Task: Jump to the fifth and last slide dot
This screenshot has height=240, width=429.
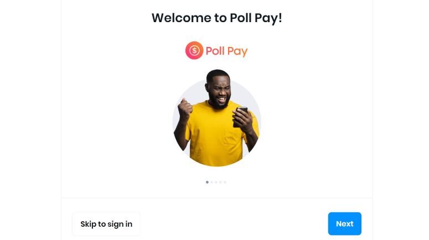Action: pyautogui.click(x=225, y=182)
